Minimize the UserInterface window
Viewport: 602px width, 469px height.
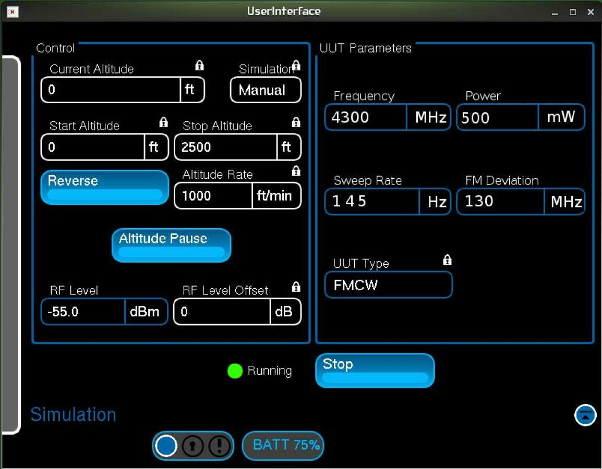[555, 13]
